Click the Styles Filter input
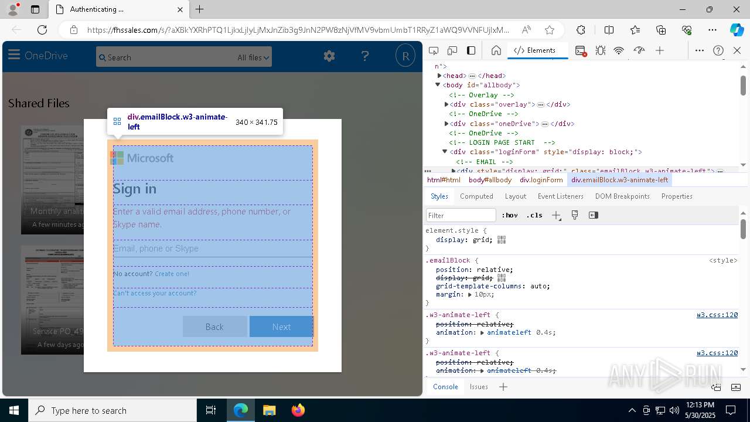Viewport: 750px width, 422px height. coord(461,215)
